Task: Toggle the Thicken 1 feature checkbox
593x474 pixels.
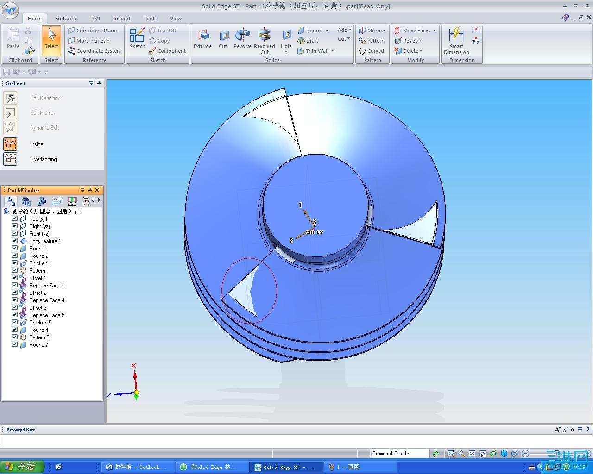Action: (14, 263)
